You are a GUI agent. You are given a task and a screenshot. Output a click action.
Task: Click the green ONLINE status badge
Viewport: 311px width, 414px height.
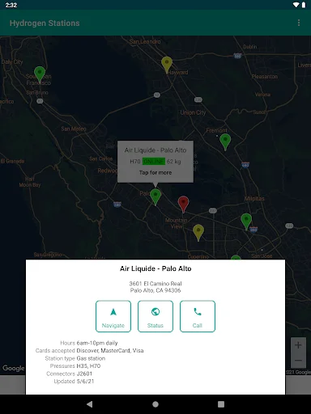pyautogui.click(x=154, y=162)
